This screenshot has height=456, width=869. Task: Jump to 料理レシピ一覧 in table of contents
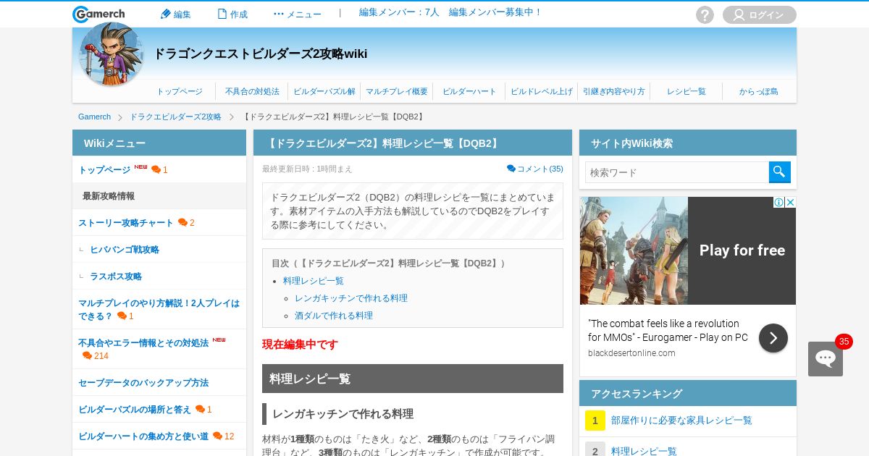pos(314,280)
